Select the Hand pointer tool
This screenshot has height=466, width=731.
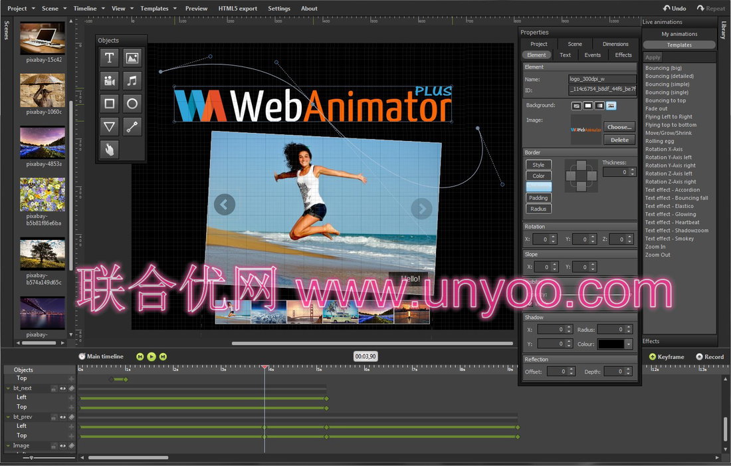[109, 150]
